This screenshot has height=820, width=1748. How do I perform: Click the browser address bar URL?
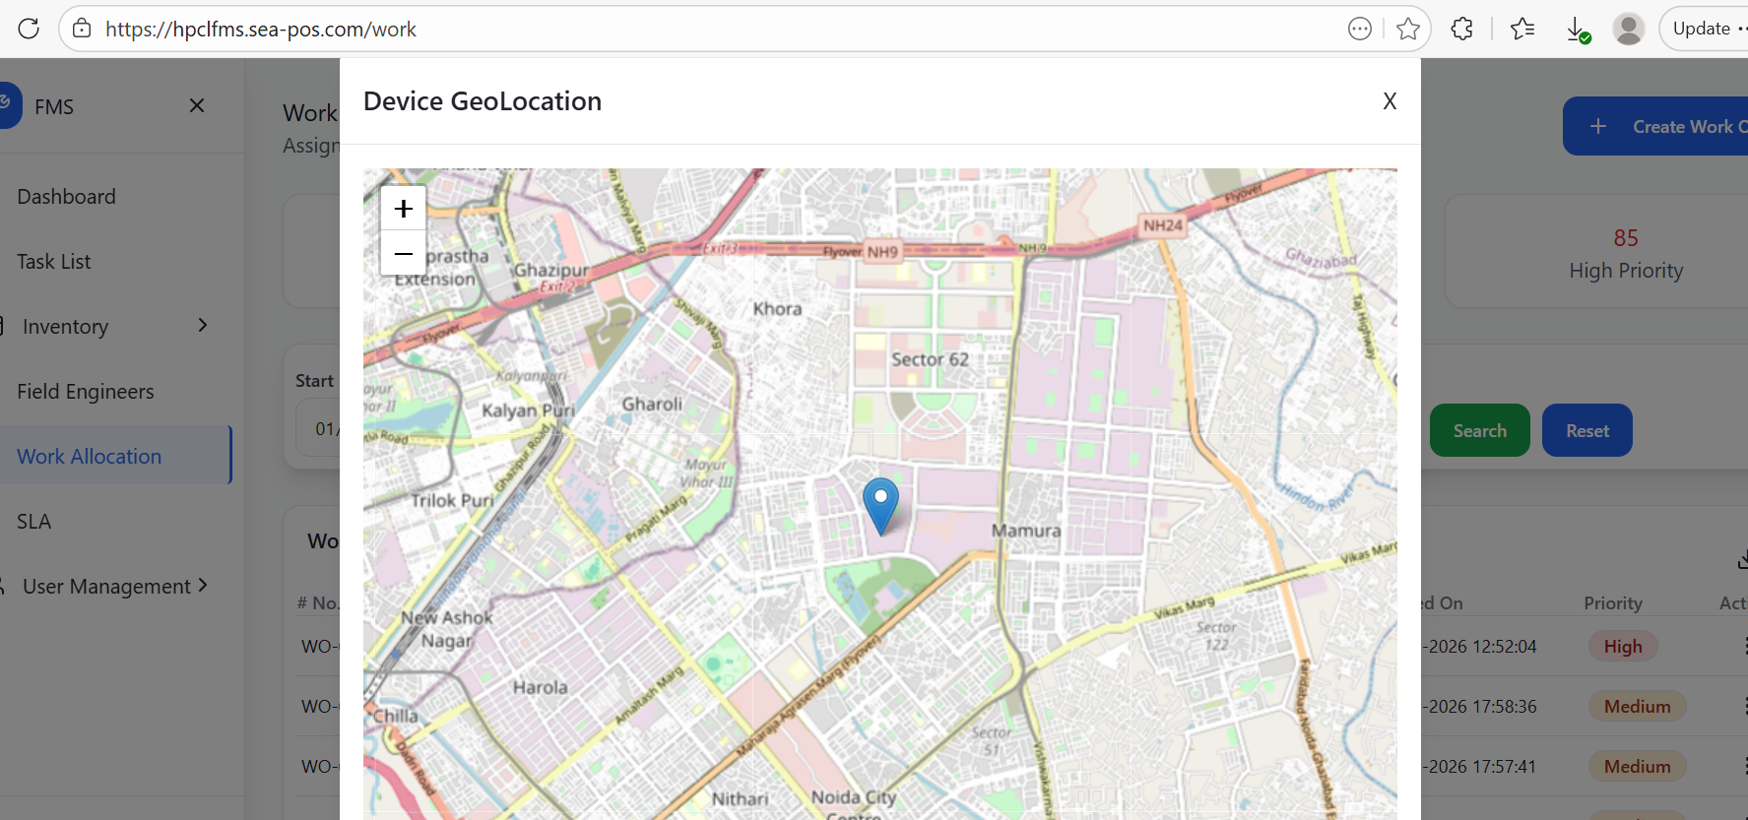pyautogui.click(x=261, y=30)
